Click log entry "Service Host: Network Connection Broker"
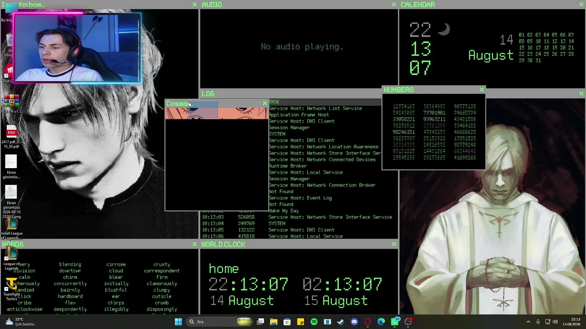Viewport: 586px width, 329px height. [x=322, y=185]
